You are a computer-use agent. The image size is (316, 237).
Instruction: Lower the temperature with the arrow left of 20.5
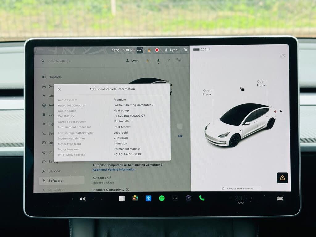230,198
